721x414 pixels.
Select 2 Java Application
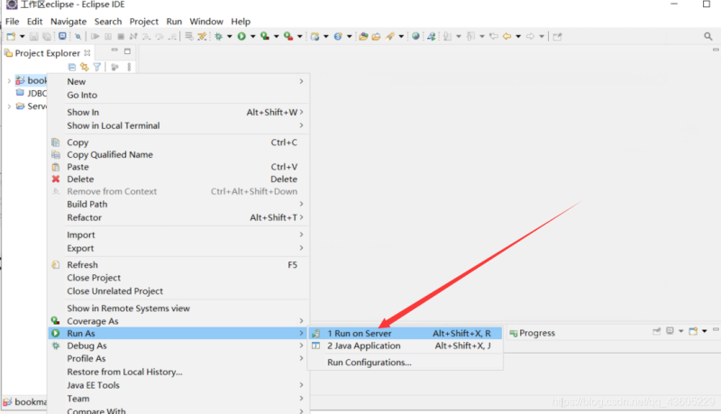click(x=406, y=346)
